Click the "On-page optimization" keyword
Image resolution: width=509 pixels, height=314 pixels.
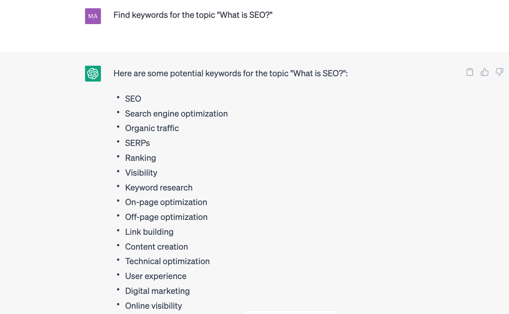(x=166, y=202)
